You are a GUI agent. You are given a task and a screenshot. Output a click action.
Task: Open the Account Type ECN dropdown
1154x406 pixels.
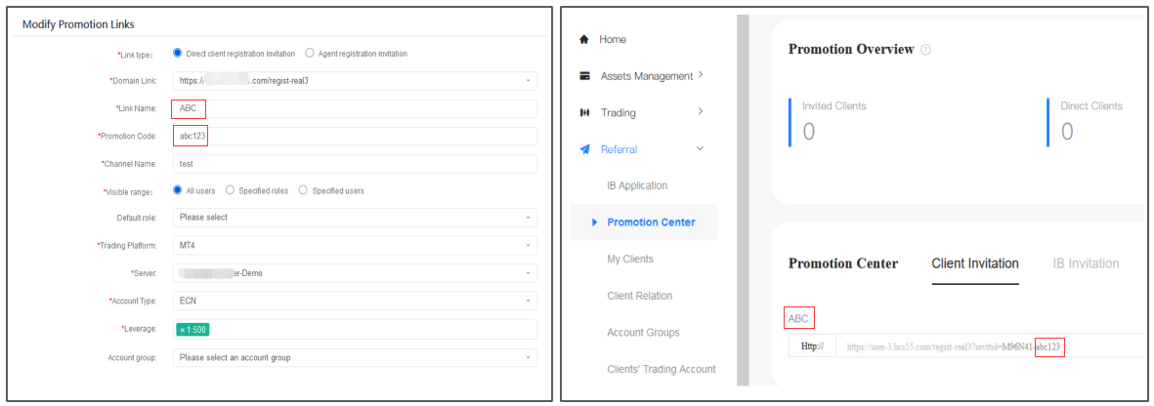354,301
